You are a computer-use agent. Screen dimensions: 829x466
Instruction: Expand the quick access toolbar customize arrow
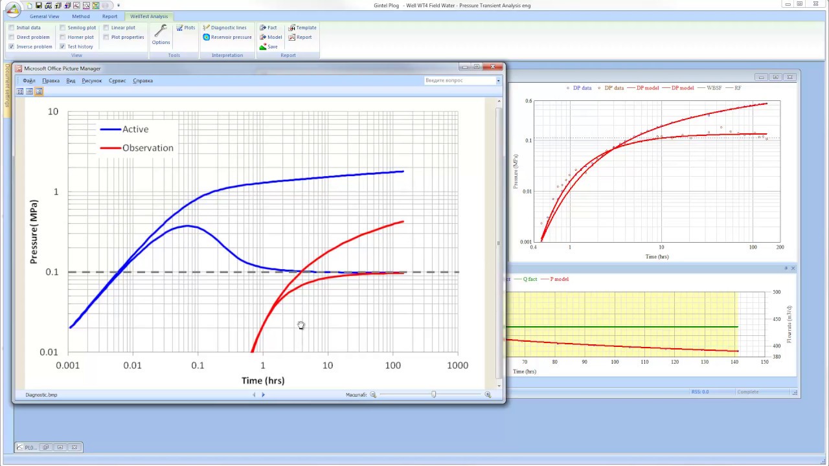click(119, 5)
